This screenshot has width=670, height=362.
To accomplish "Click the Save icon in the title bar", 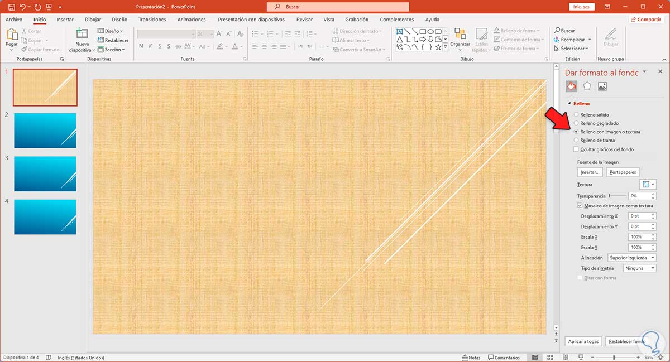I will [x=11, y=7].
